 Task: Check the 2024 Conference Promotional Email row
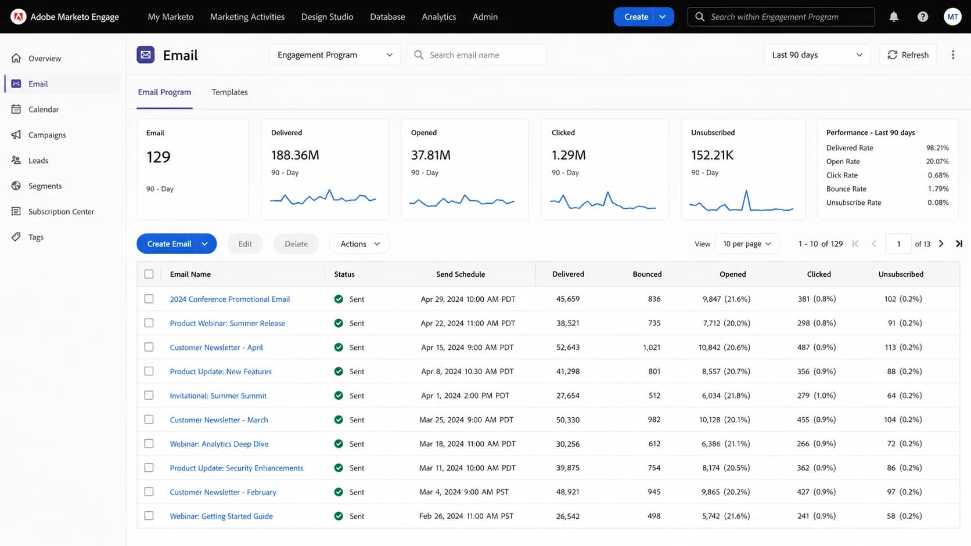[149, 299]
